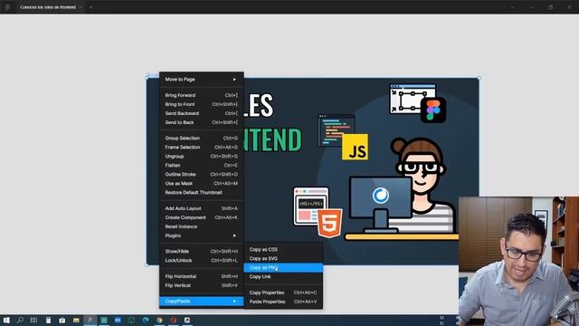Open Task View in the taskbar
The image size is (579, 326).
pos(33,320)
